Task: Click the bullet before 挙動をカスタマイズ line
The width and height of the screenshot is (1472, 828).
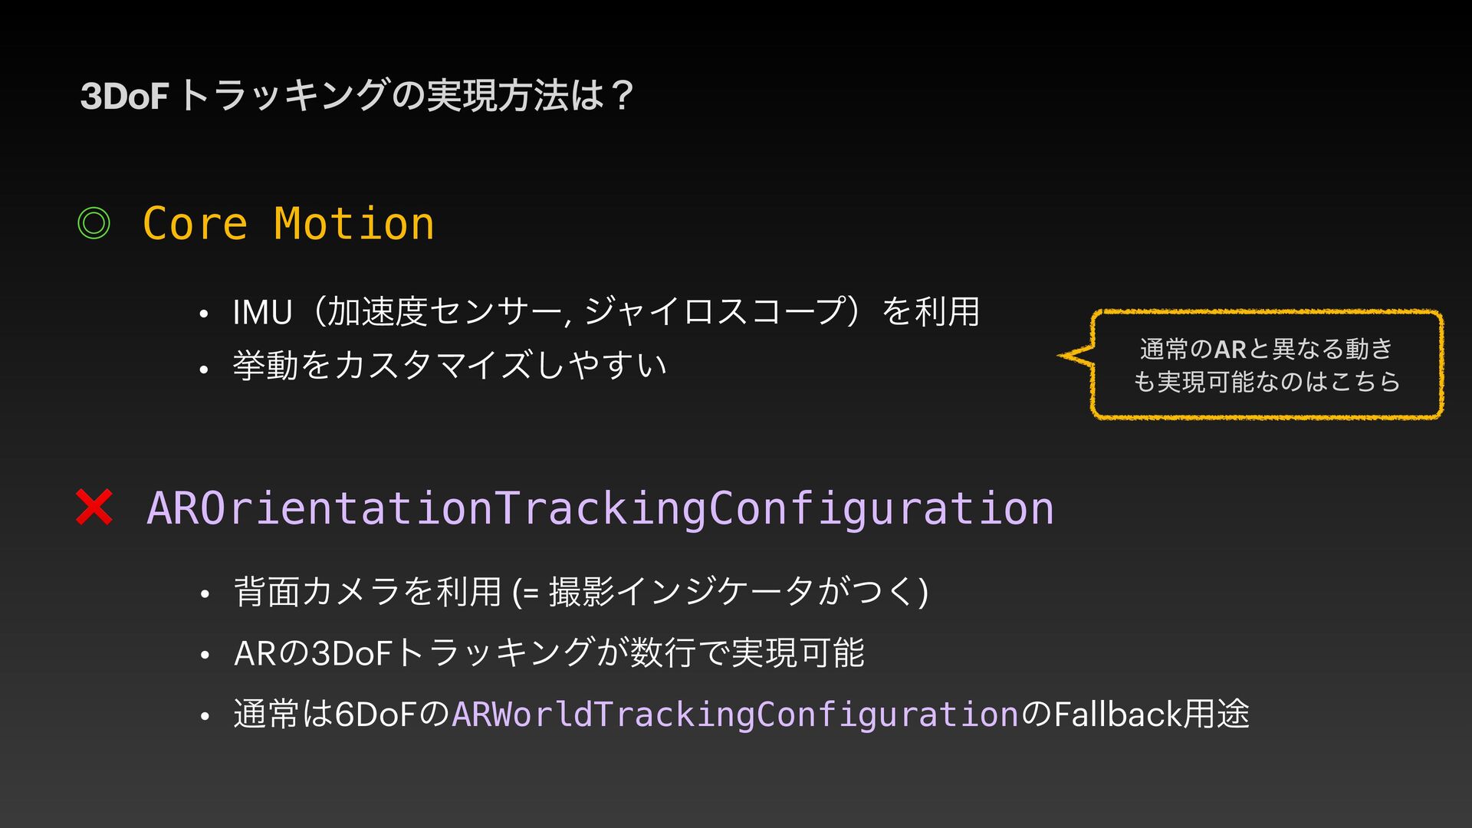Action: [x=203, y=370]
